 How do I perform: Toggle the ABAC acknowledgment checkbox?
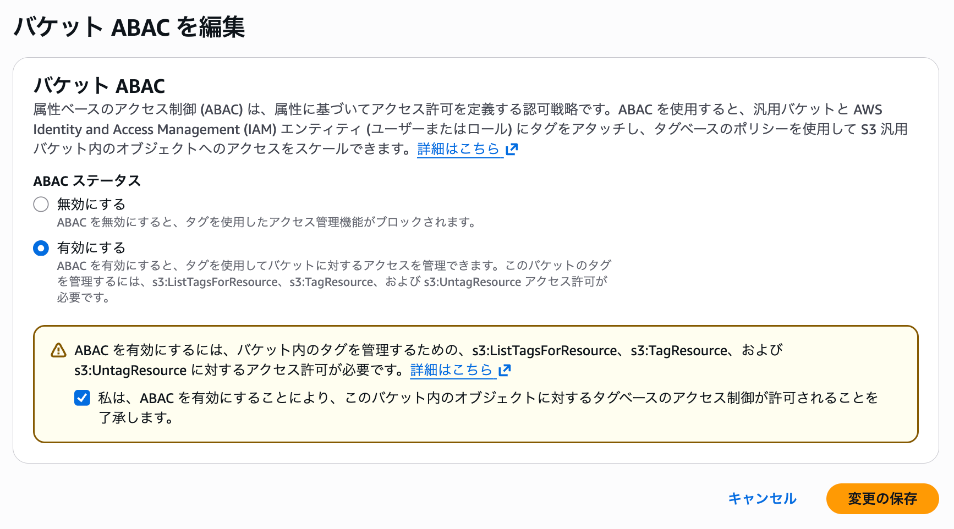(83, 398)
